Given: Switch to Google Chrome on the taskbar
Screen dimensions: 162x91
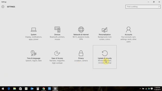Looking at the screenshot, I should 44,89.
